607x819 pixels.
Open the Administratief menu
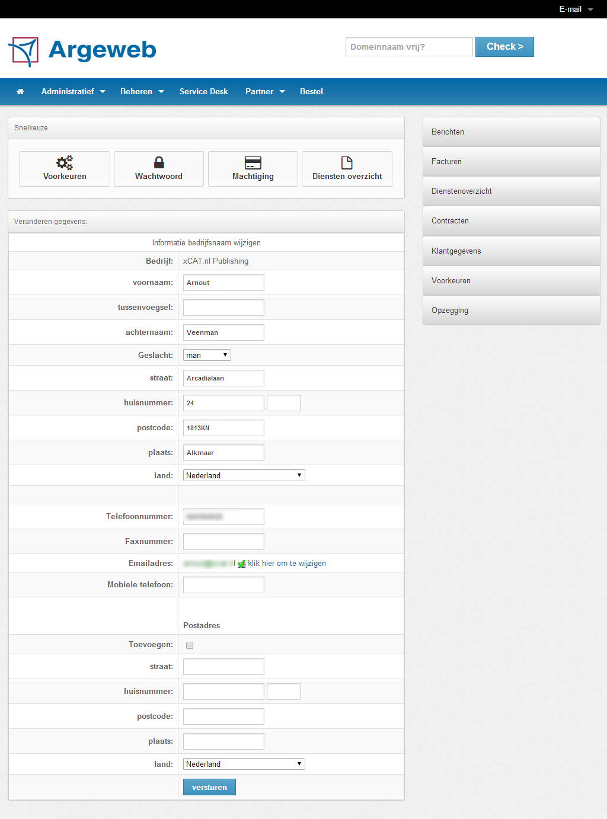[73, 92]
